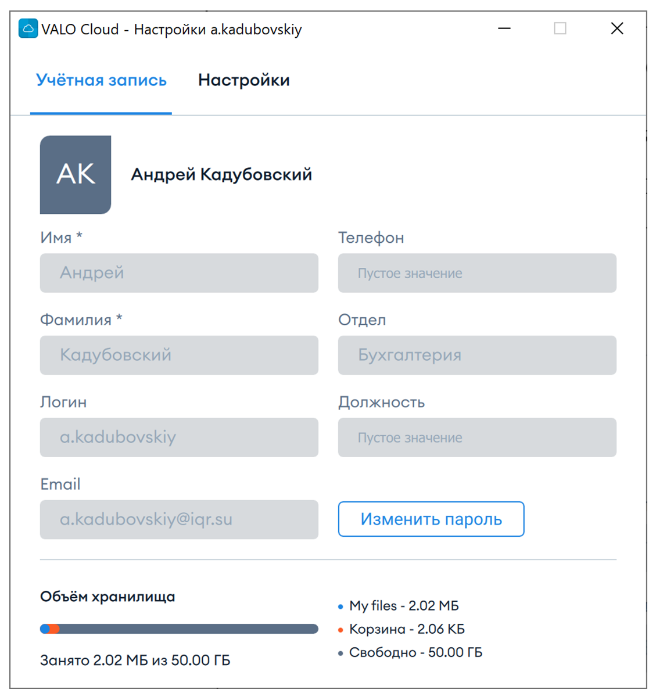This screenshot has height=700, width=656.
Task: Click the empty Телефон input field
Action: pyautogui.click(x=477, y=272)
